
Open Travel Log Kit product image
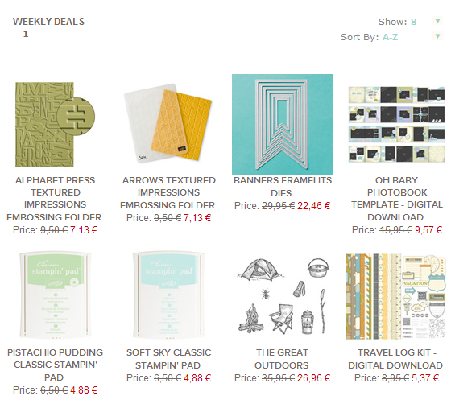tap(396, 296)
